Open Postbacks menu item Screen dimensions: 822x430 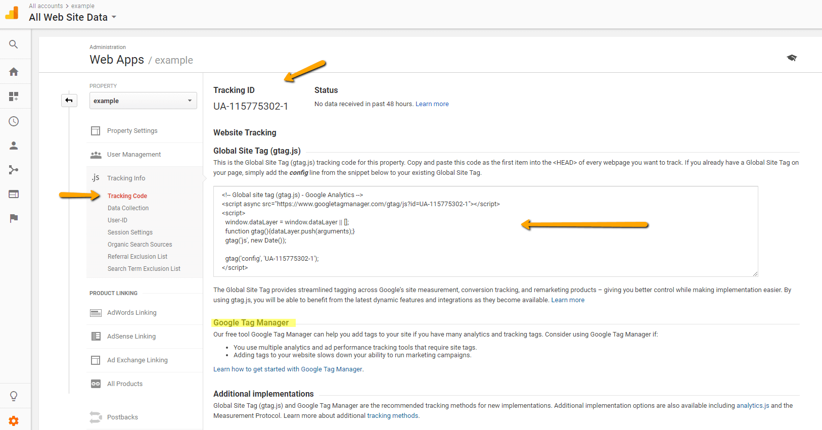122,417
